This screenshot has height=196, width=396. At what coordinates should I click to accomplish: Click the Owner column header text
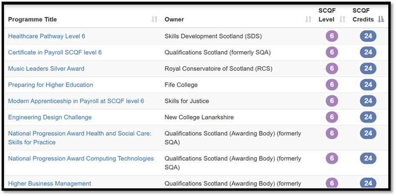point(174,20)
